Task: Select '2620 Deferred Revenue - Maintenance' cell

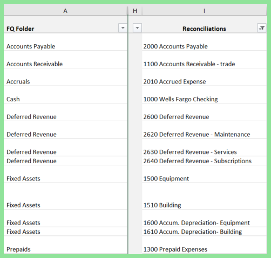Action: pyautogui.click(x=204, y=130)
